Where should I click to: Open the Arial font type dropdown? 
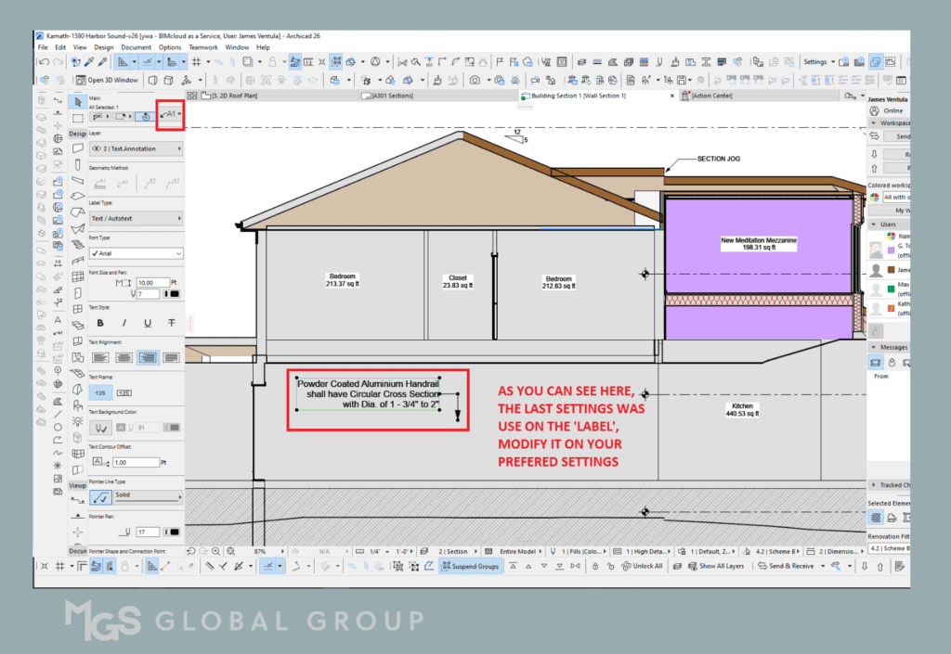tap(136, 252)
